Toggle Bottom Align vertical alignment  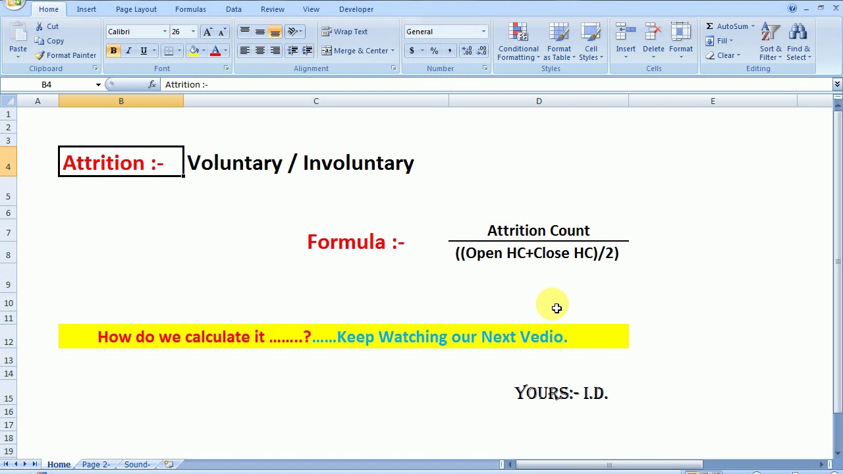pyautogui.click(x=275, y=32)
